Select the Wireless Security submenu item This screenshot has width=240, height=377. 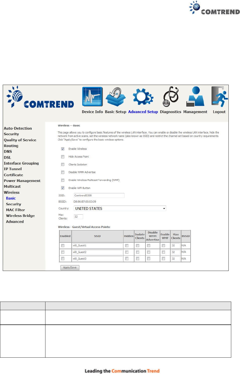14,204
